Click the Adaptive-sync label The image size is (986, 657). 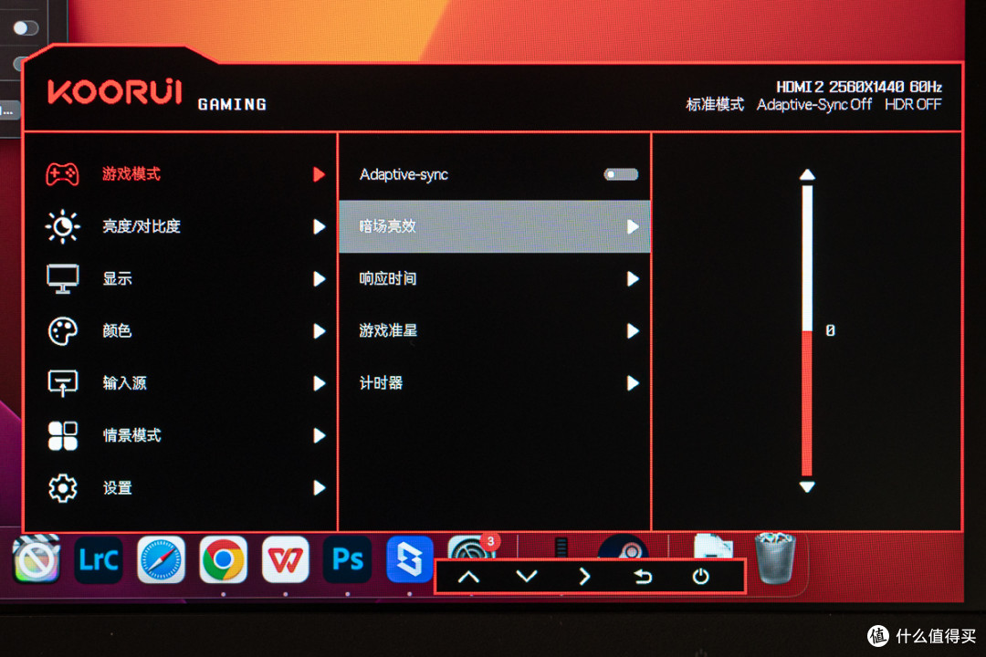404,174
